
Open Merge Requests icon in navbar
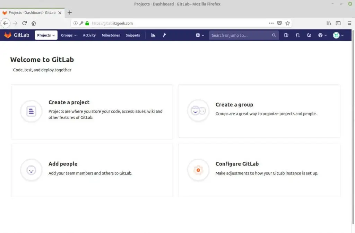point(297,35)
